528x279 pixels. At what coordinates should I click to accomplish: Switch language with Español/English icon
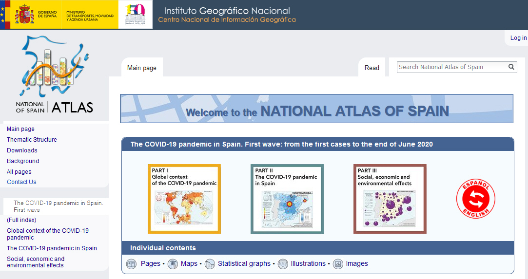(x=475, y=199)
